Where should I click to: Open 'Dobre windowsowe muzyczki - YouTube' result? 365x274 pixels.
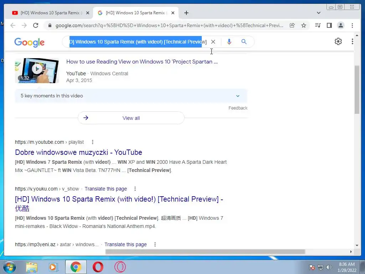(78, 152)
